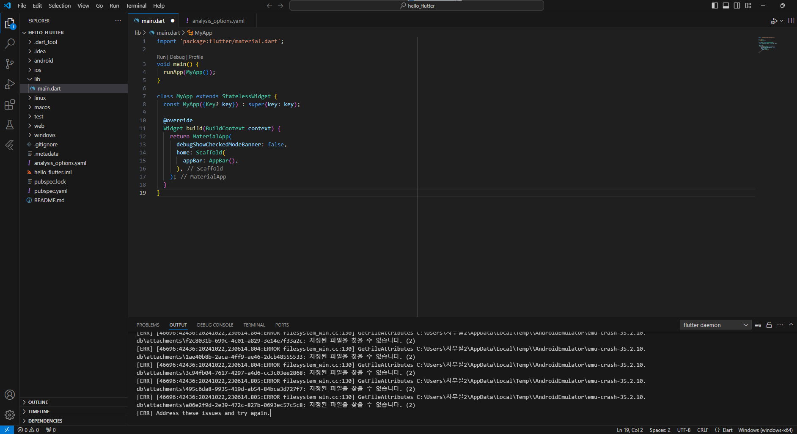Open the File menu
Screen dimensions: 797x434
(x=22, y=5)
